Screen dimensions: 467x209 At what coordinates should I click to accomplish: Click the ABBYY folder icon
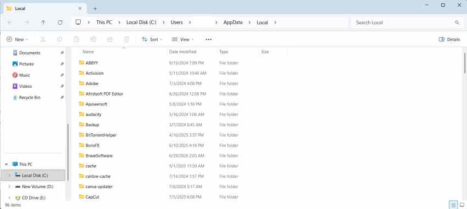[82, 63]
